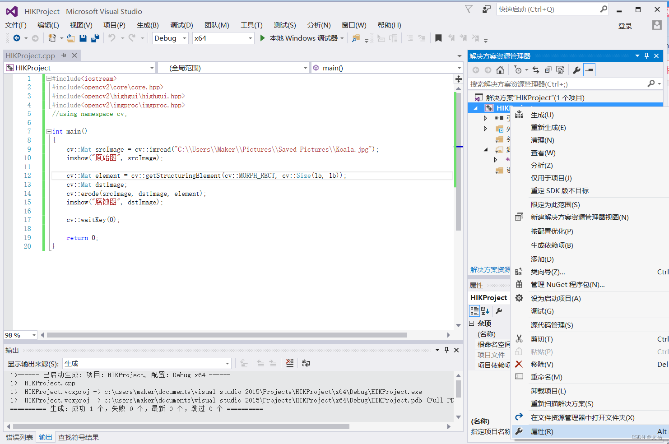Choose 设为启动项目(A) from context menu
This screenshot has height=444, width=669.
pyautogui.click(x=590, y=299)
